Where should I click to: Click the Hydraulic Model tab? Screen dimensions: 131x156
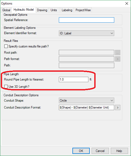24,10
